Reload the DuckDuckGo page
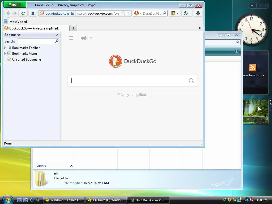 [x=23, y=13]
